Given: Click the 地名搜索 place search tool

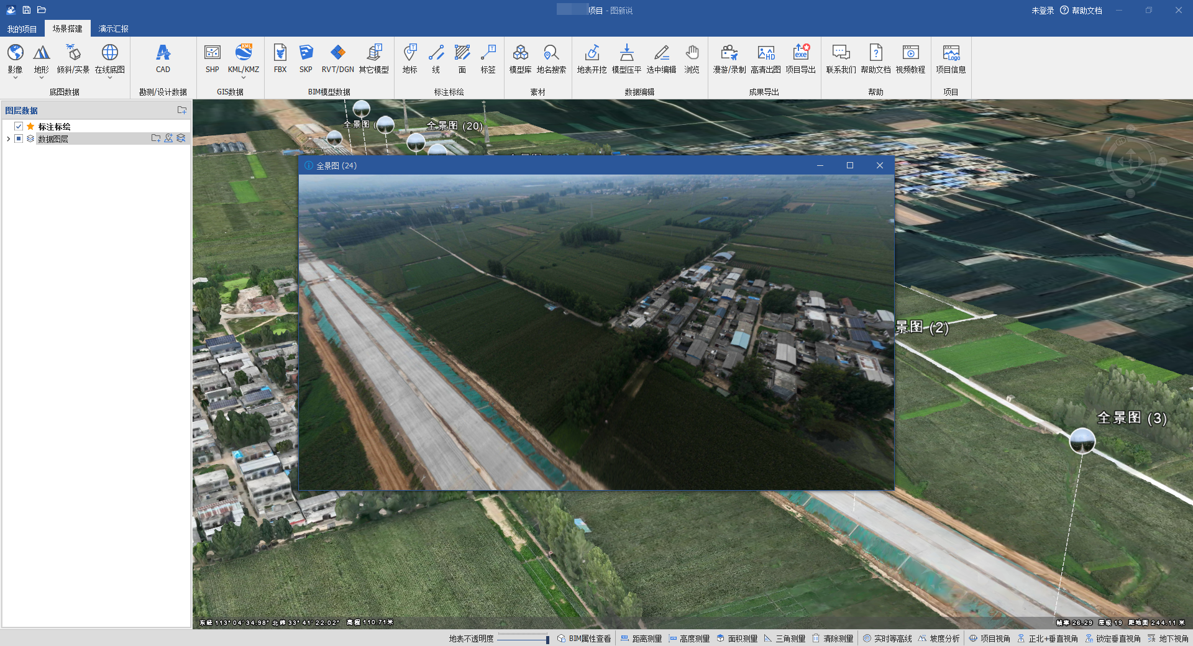Looking at the screenshot, I should point(551,58).
